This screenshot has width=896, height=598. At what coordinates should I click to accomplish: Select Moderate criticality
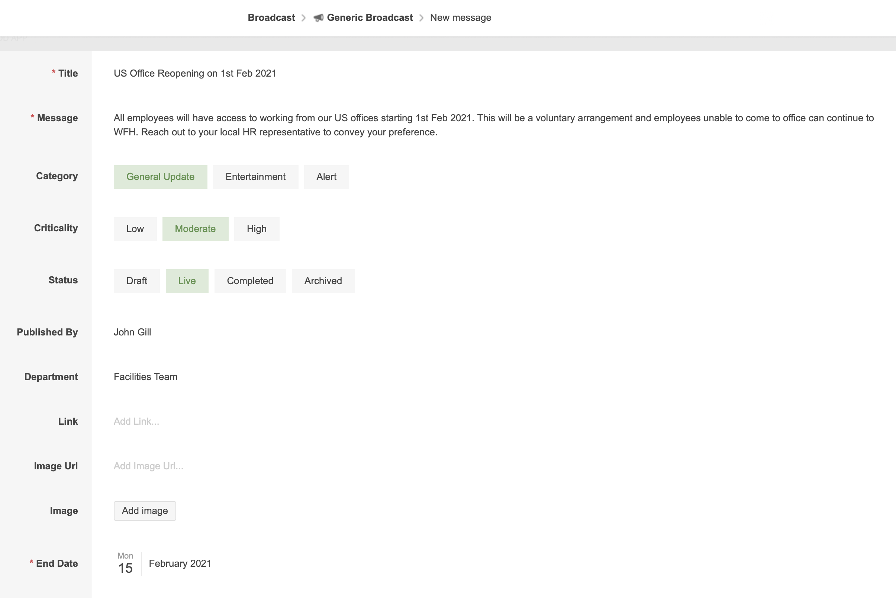(195, 229)
